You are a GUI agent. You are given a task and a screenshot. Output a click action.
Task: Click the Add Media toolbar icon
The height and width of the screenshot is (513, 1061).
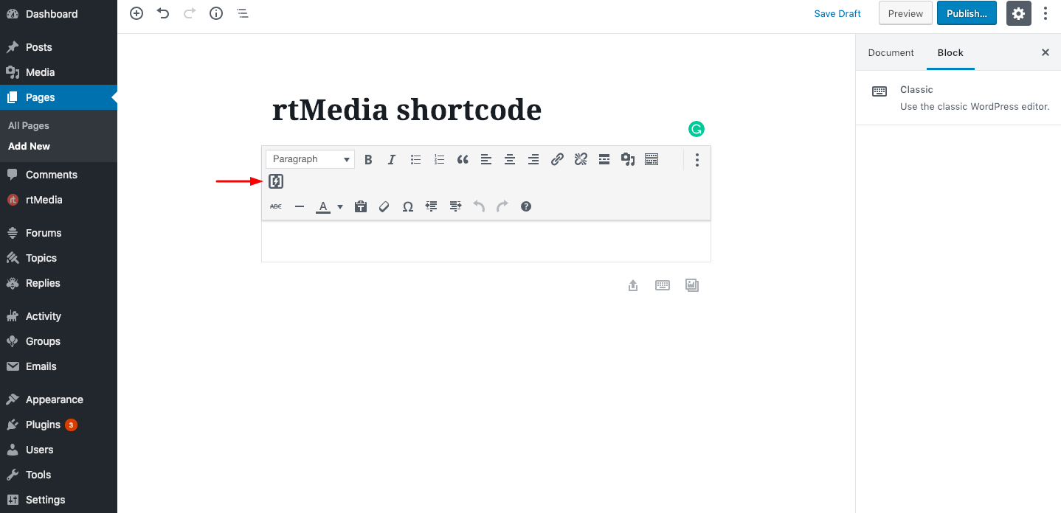(x=628, y=159)
